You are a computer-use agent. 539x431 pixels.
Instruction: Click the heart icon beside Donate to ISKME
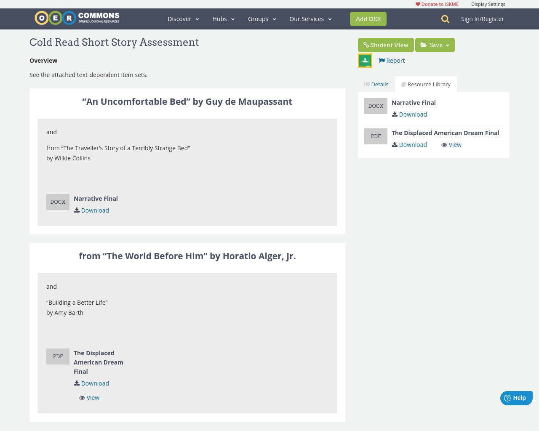click(418, 3)
